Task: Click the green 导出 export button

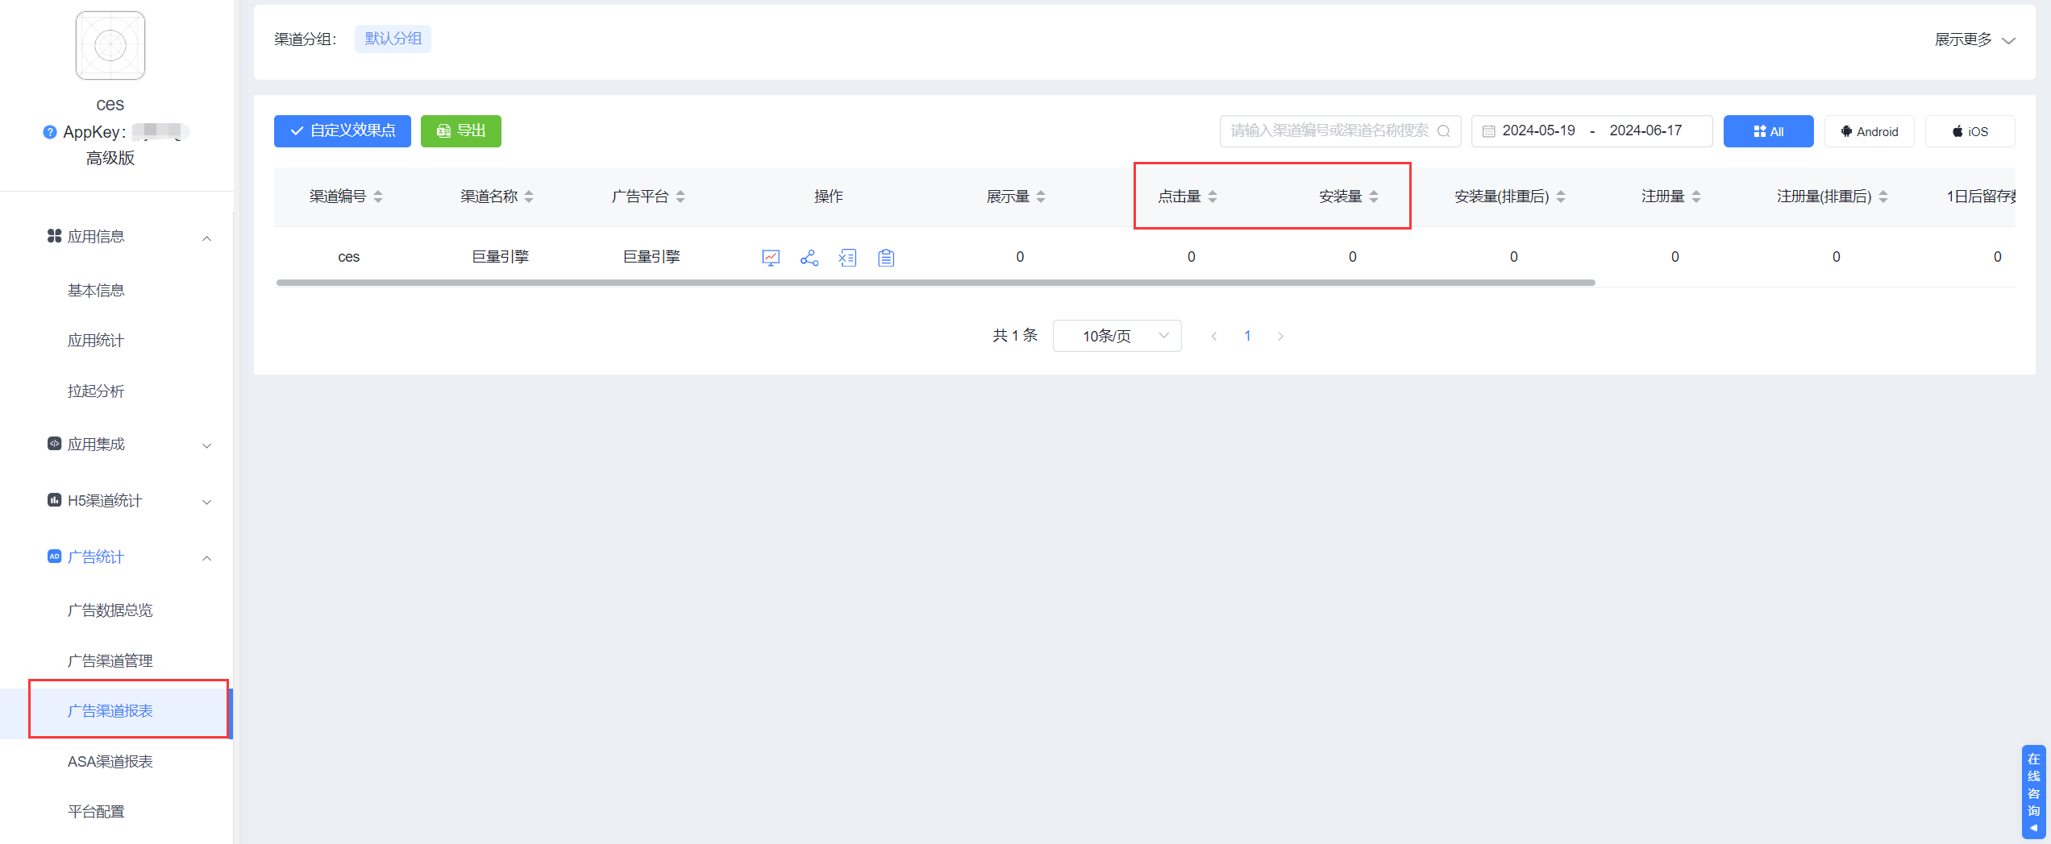Action: (x=461, y=131)
